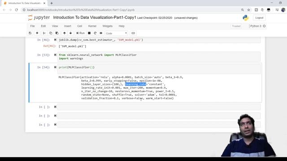Open the browser zoom magnifier icon
Screen dimensions: 287x161
point(242,10)
